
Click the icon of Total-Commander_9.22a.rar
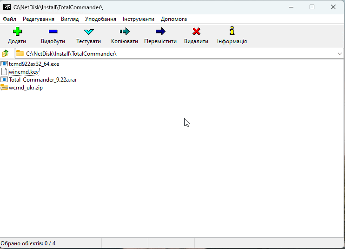tap(4, 80)
